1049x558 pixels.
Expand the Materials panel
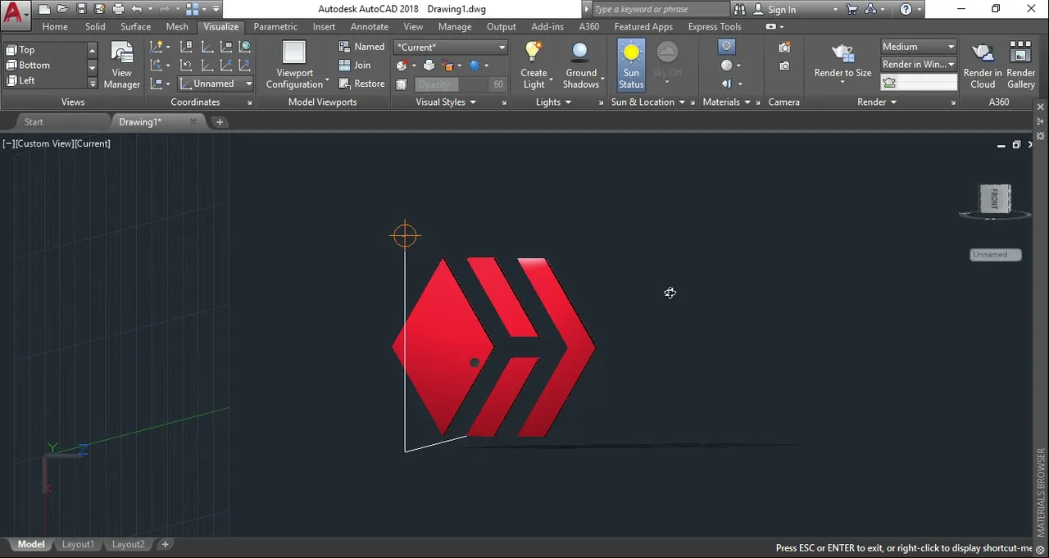(x=726, y=102)
